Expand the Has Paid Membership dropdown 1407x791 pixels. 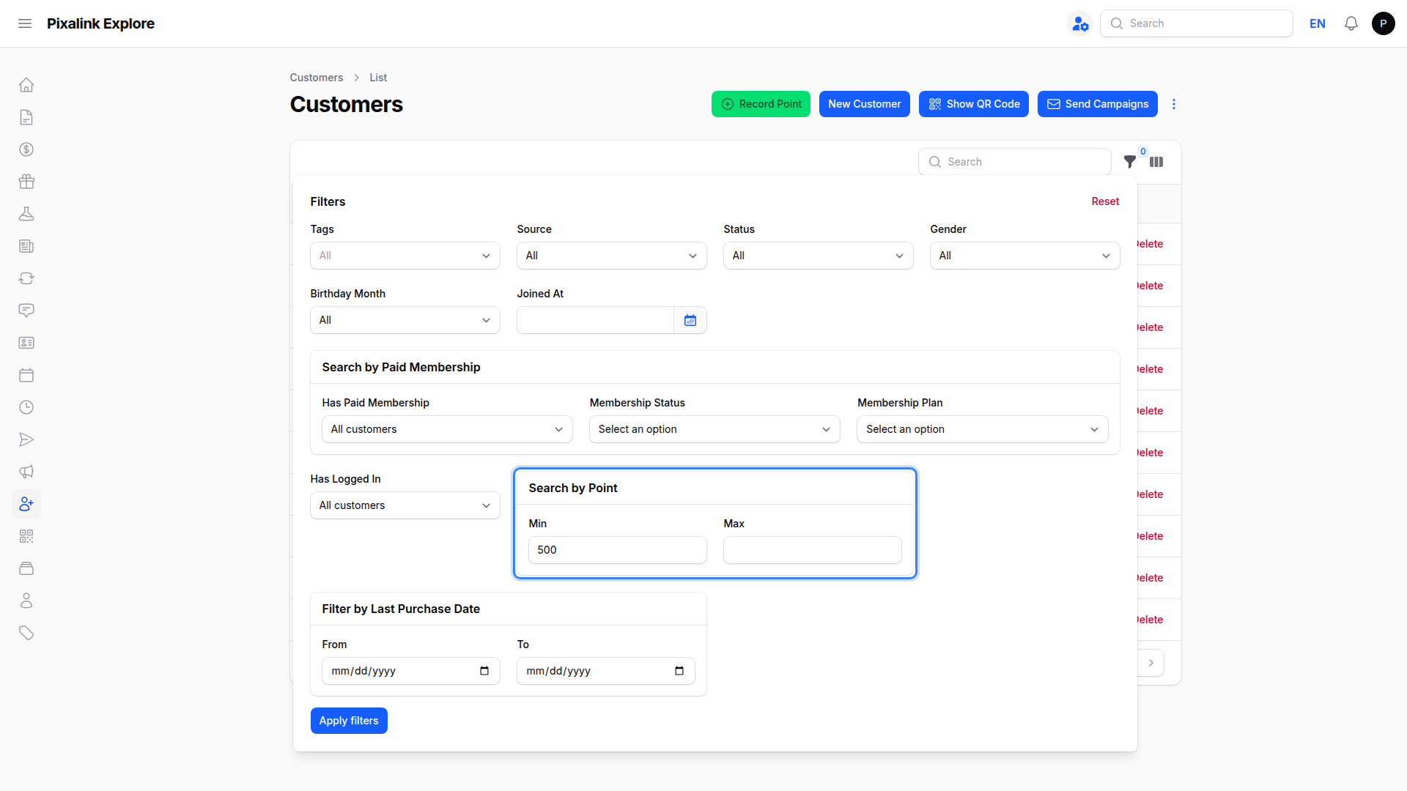coord(447,429)
